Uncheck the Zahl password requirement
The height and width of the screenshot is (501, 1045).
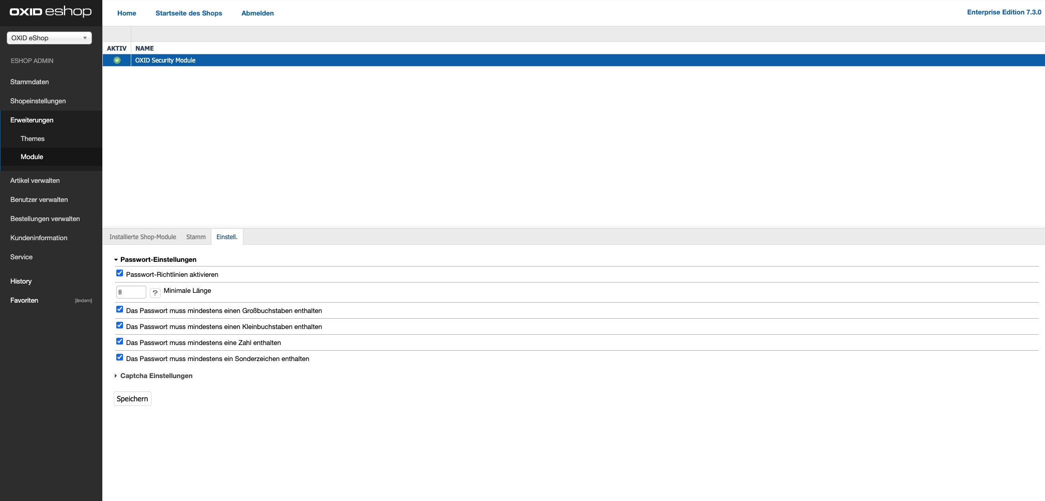pos(120,341)
